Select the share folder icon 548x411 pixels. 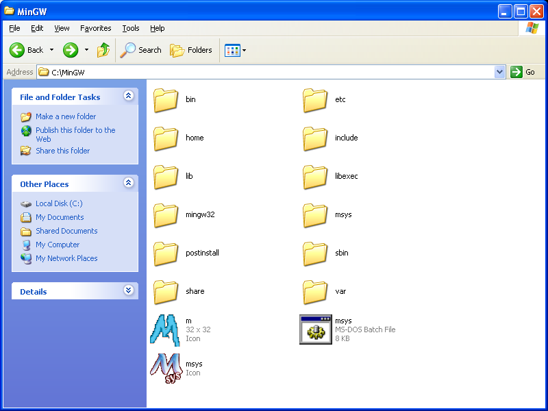pos(166,292)
